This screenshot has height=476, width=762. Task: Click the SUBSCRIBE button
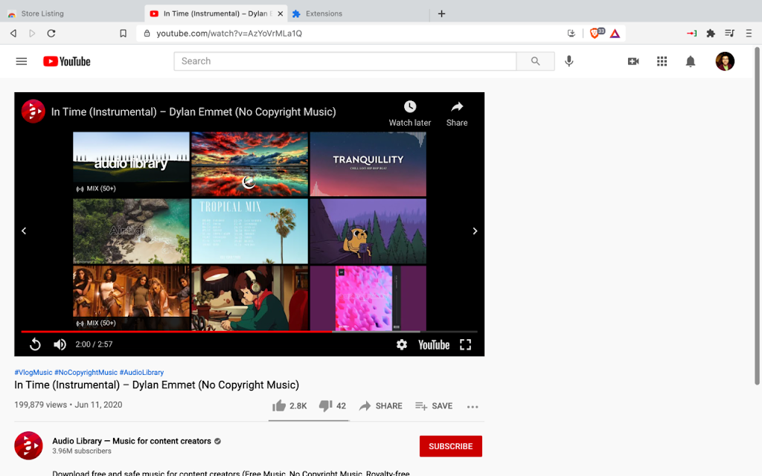[450, 446]
